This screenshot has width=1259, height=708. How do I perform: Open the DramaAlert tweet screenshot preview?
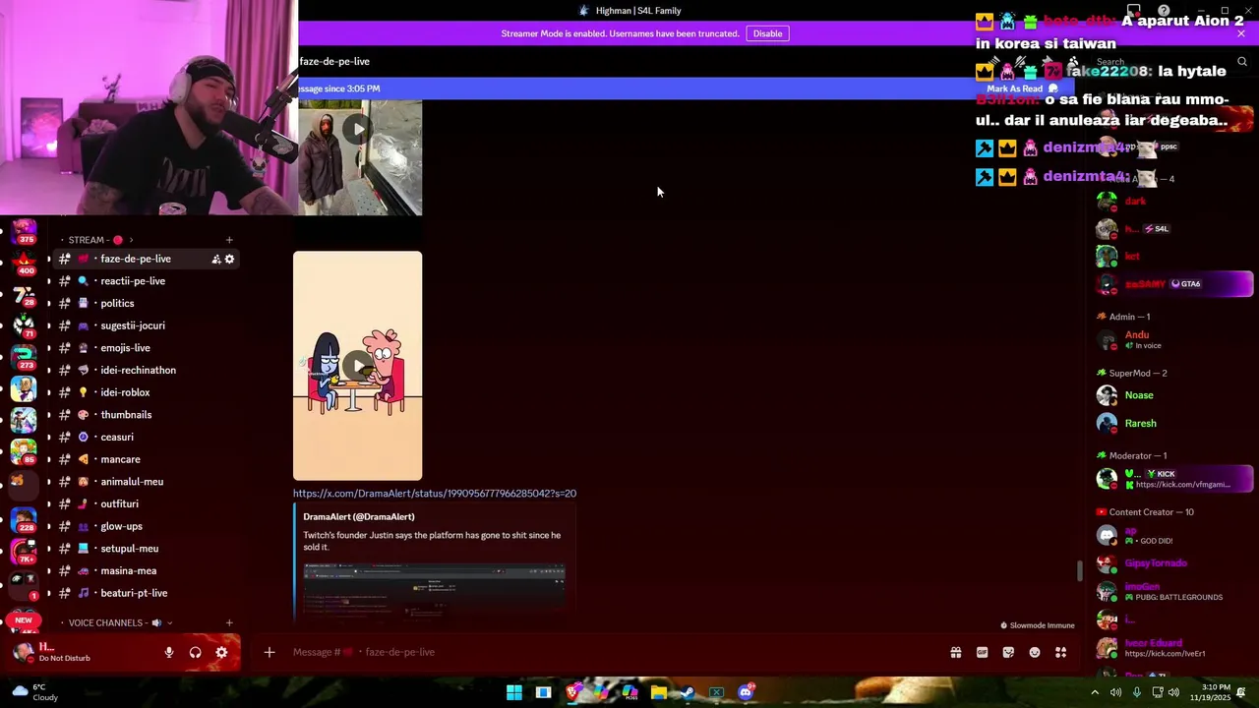pyautogui.click(x=434, y=590)
